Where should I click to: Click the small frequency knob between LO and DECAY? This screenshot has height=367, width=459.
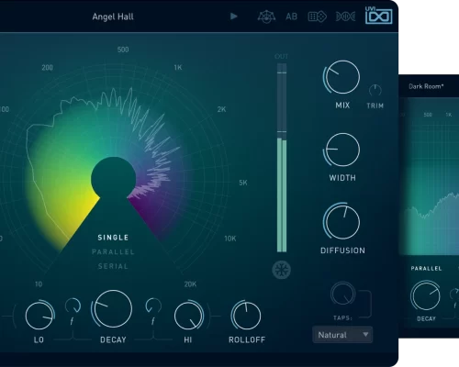coord(73,306)
